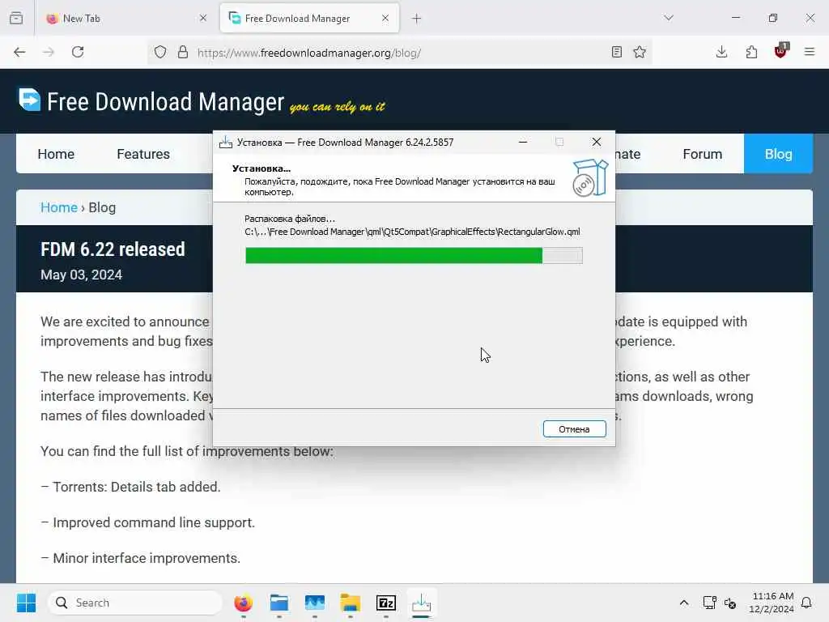The width and height of the screenshot is (829, 622).
Task: Minimize the installer setup window
Action: click(523, 142)
